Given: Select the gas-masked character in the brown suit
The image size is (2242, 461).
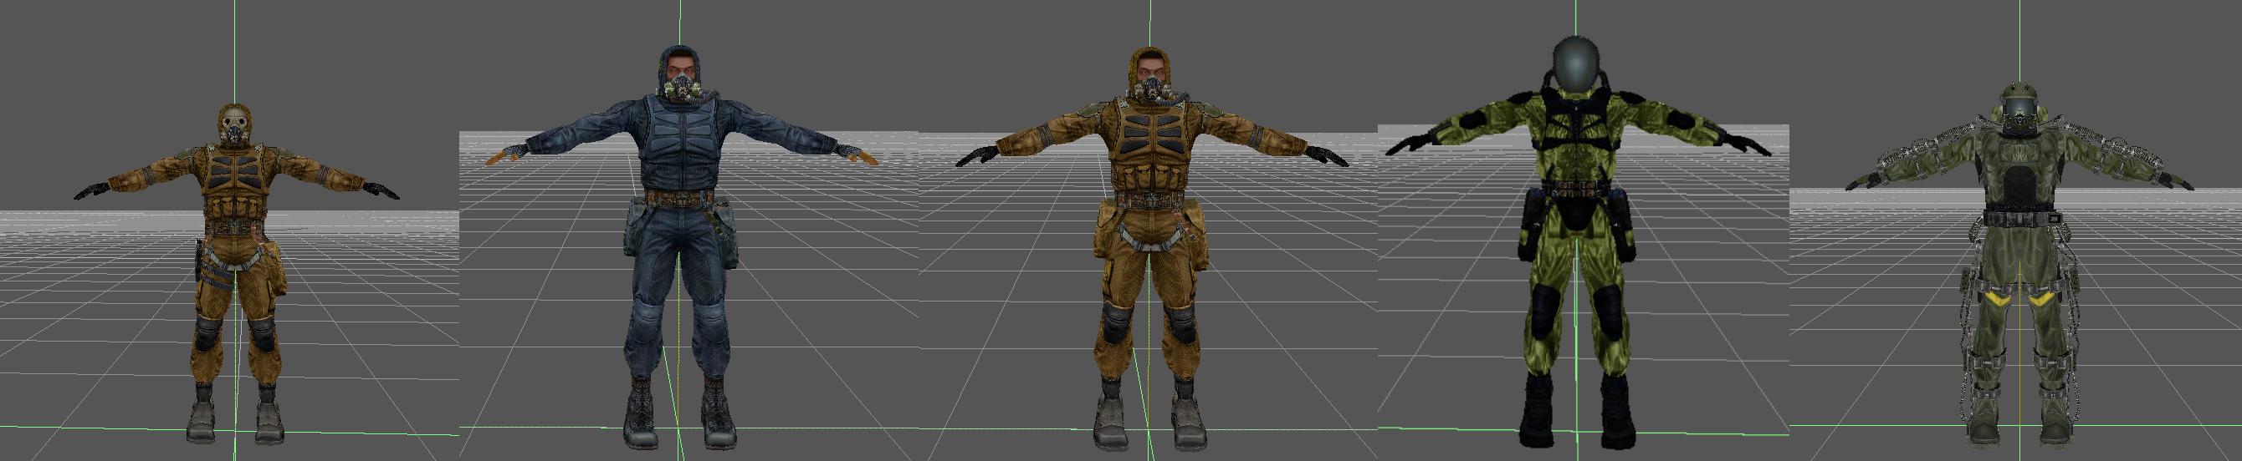Looking at the screenshot, I should click(235, 273).
